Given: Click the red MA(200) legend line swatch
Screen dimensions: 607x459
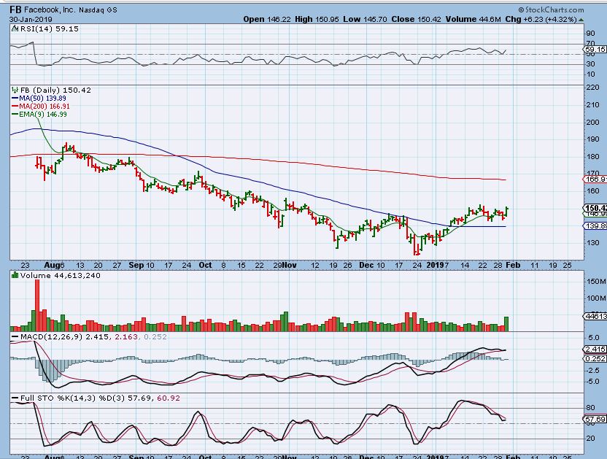Looking at the screenshot, I should (15, 106).
